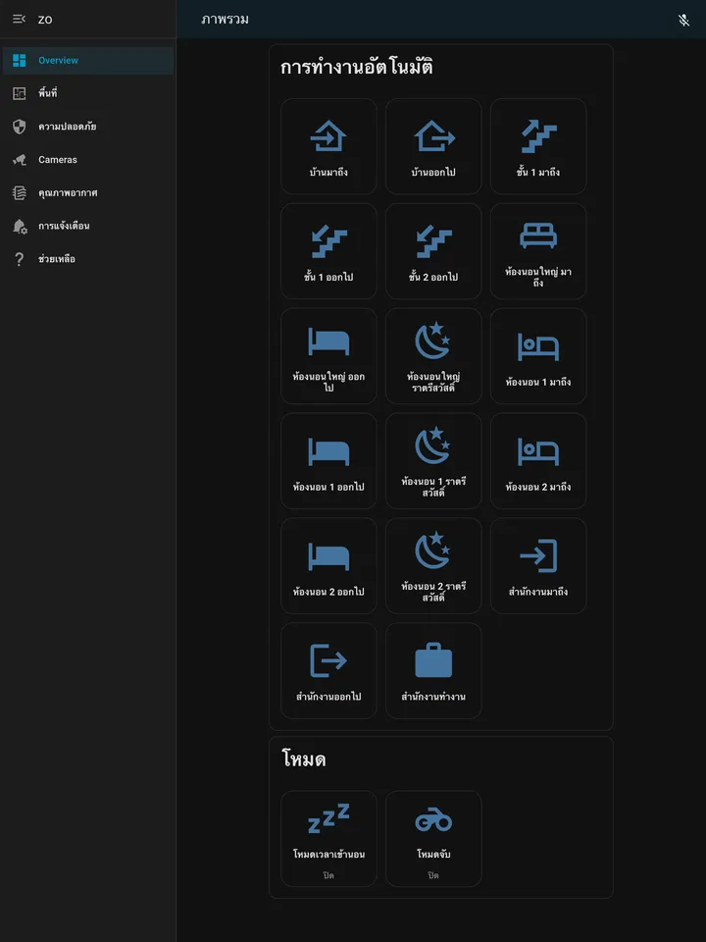The width and height of the screenshot is (706, 942).
Task: Run the ห้องนอนใหญ่ ออกไป automation
Action: coord(328,355)
